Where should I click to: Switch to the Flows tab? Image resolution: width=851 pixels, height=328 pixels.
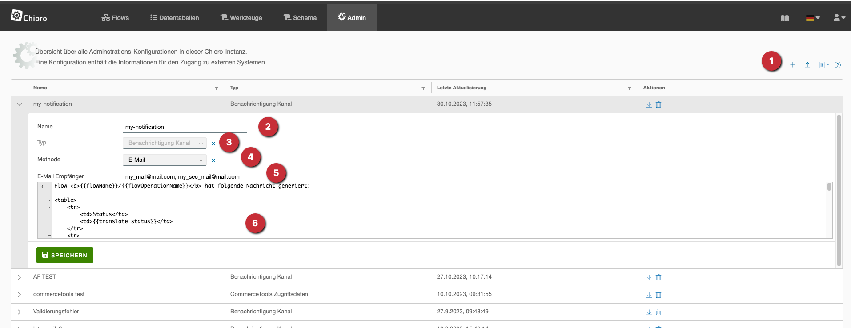point(115,18)
